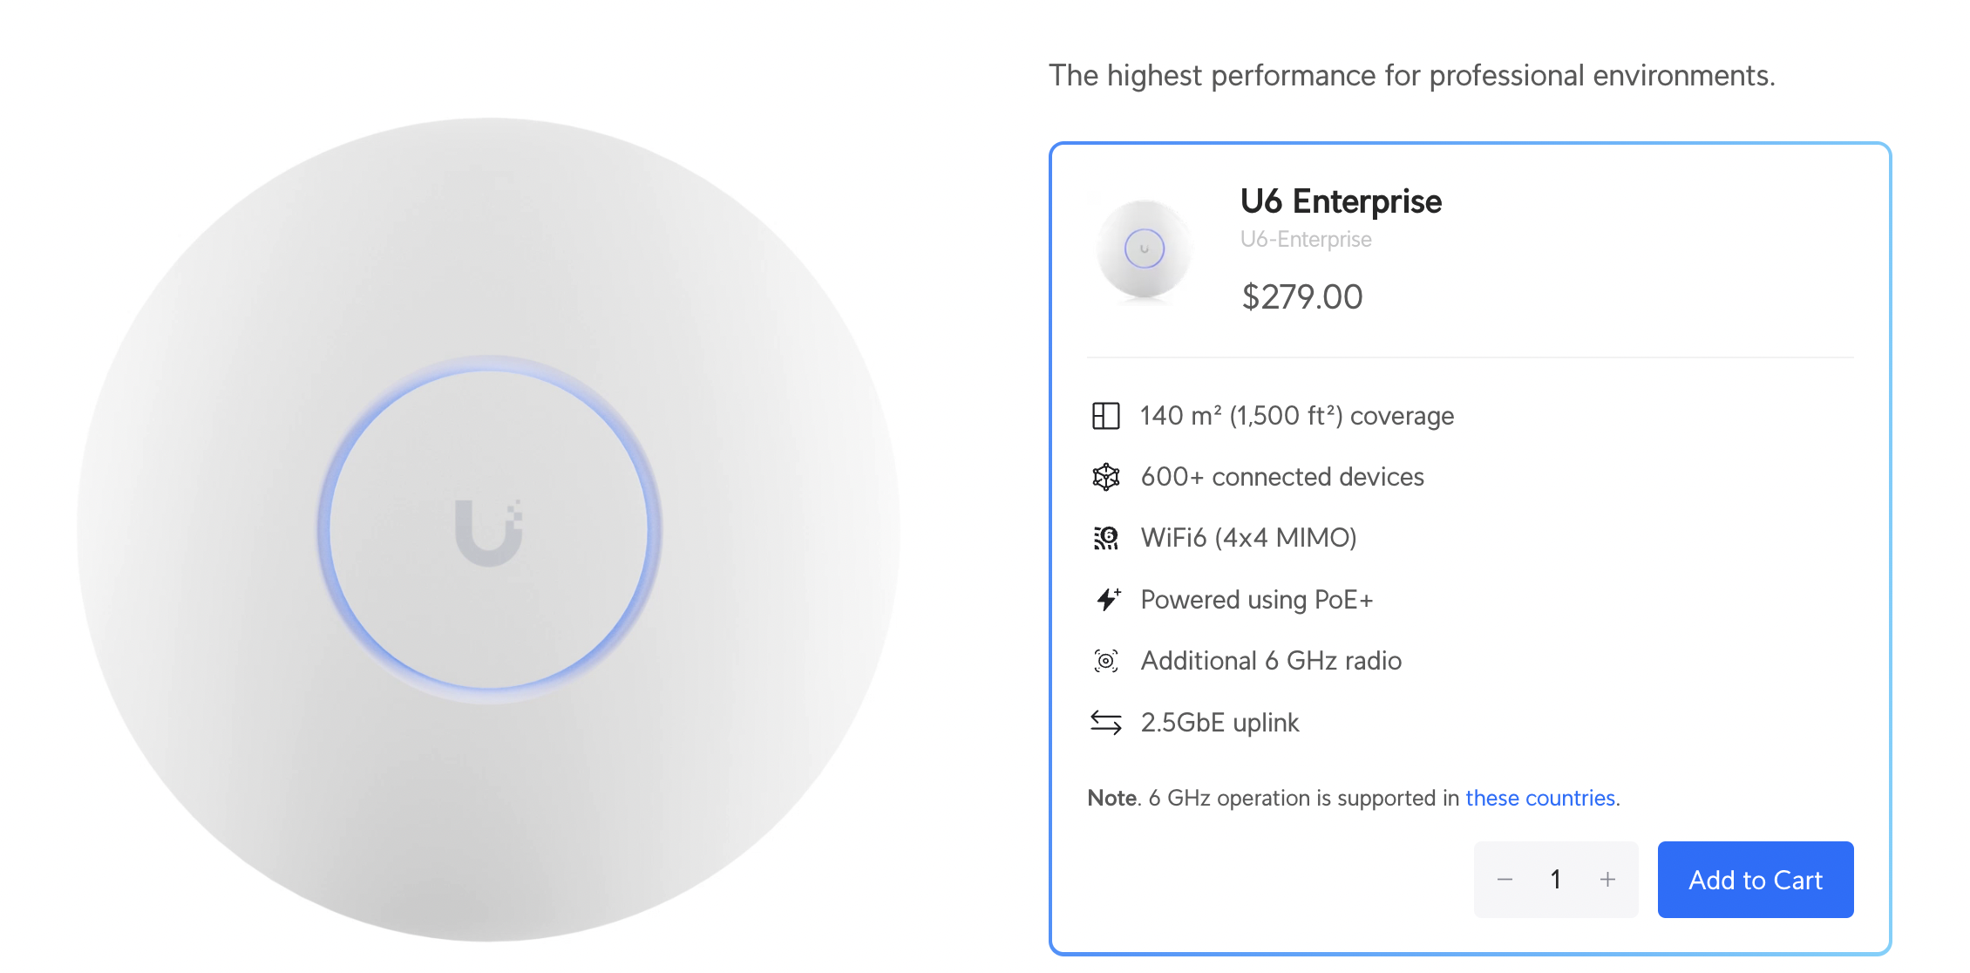Click the gray U6-Enterprise SKU label
The height and width of the screenshot is (973, 1970).
(x=1306, y=240)
